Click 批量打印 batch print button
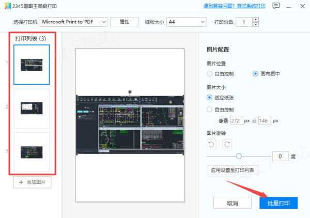 [278, 203]
